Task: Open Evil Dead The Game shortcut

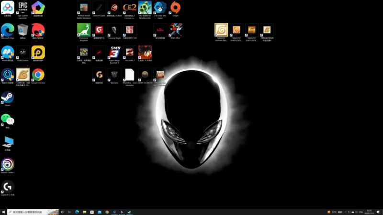Action: click(x=160, y=10)
